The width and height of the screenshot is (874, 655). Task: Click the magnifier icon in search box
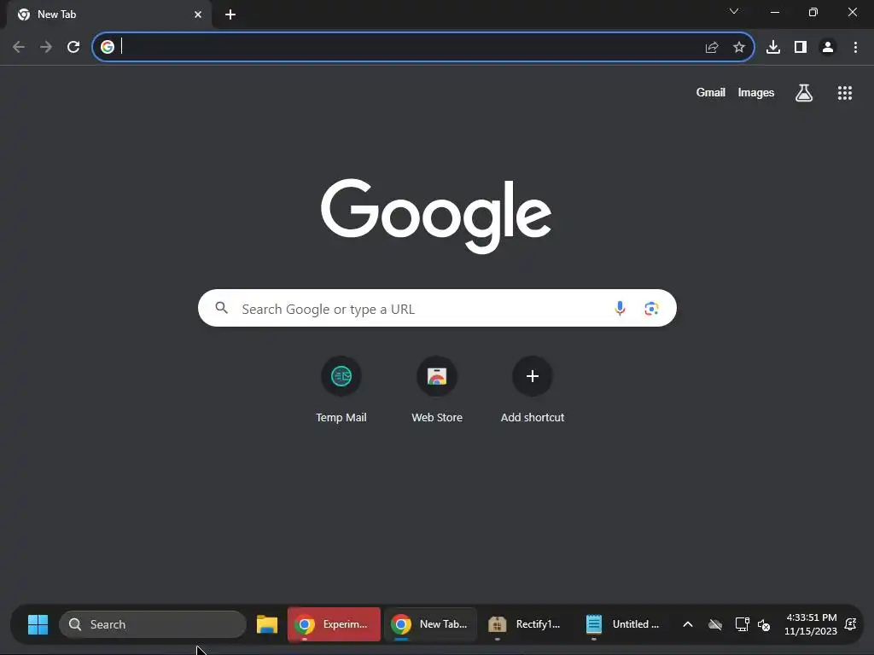[x=221, y=308]
